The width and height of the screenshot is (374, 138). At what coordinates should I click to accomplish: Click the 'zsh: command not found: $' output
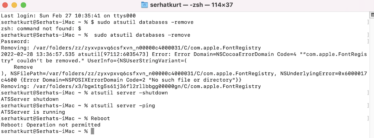point(41,29)
